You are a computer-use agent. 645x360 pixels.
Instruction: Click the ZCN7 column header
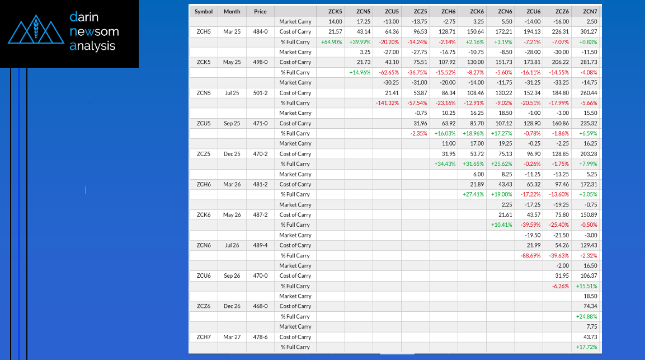coord(590,11)
